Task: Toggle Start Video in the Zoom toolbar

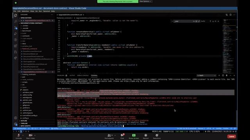Action: pos(30,136)
